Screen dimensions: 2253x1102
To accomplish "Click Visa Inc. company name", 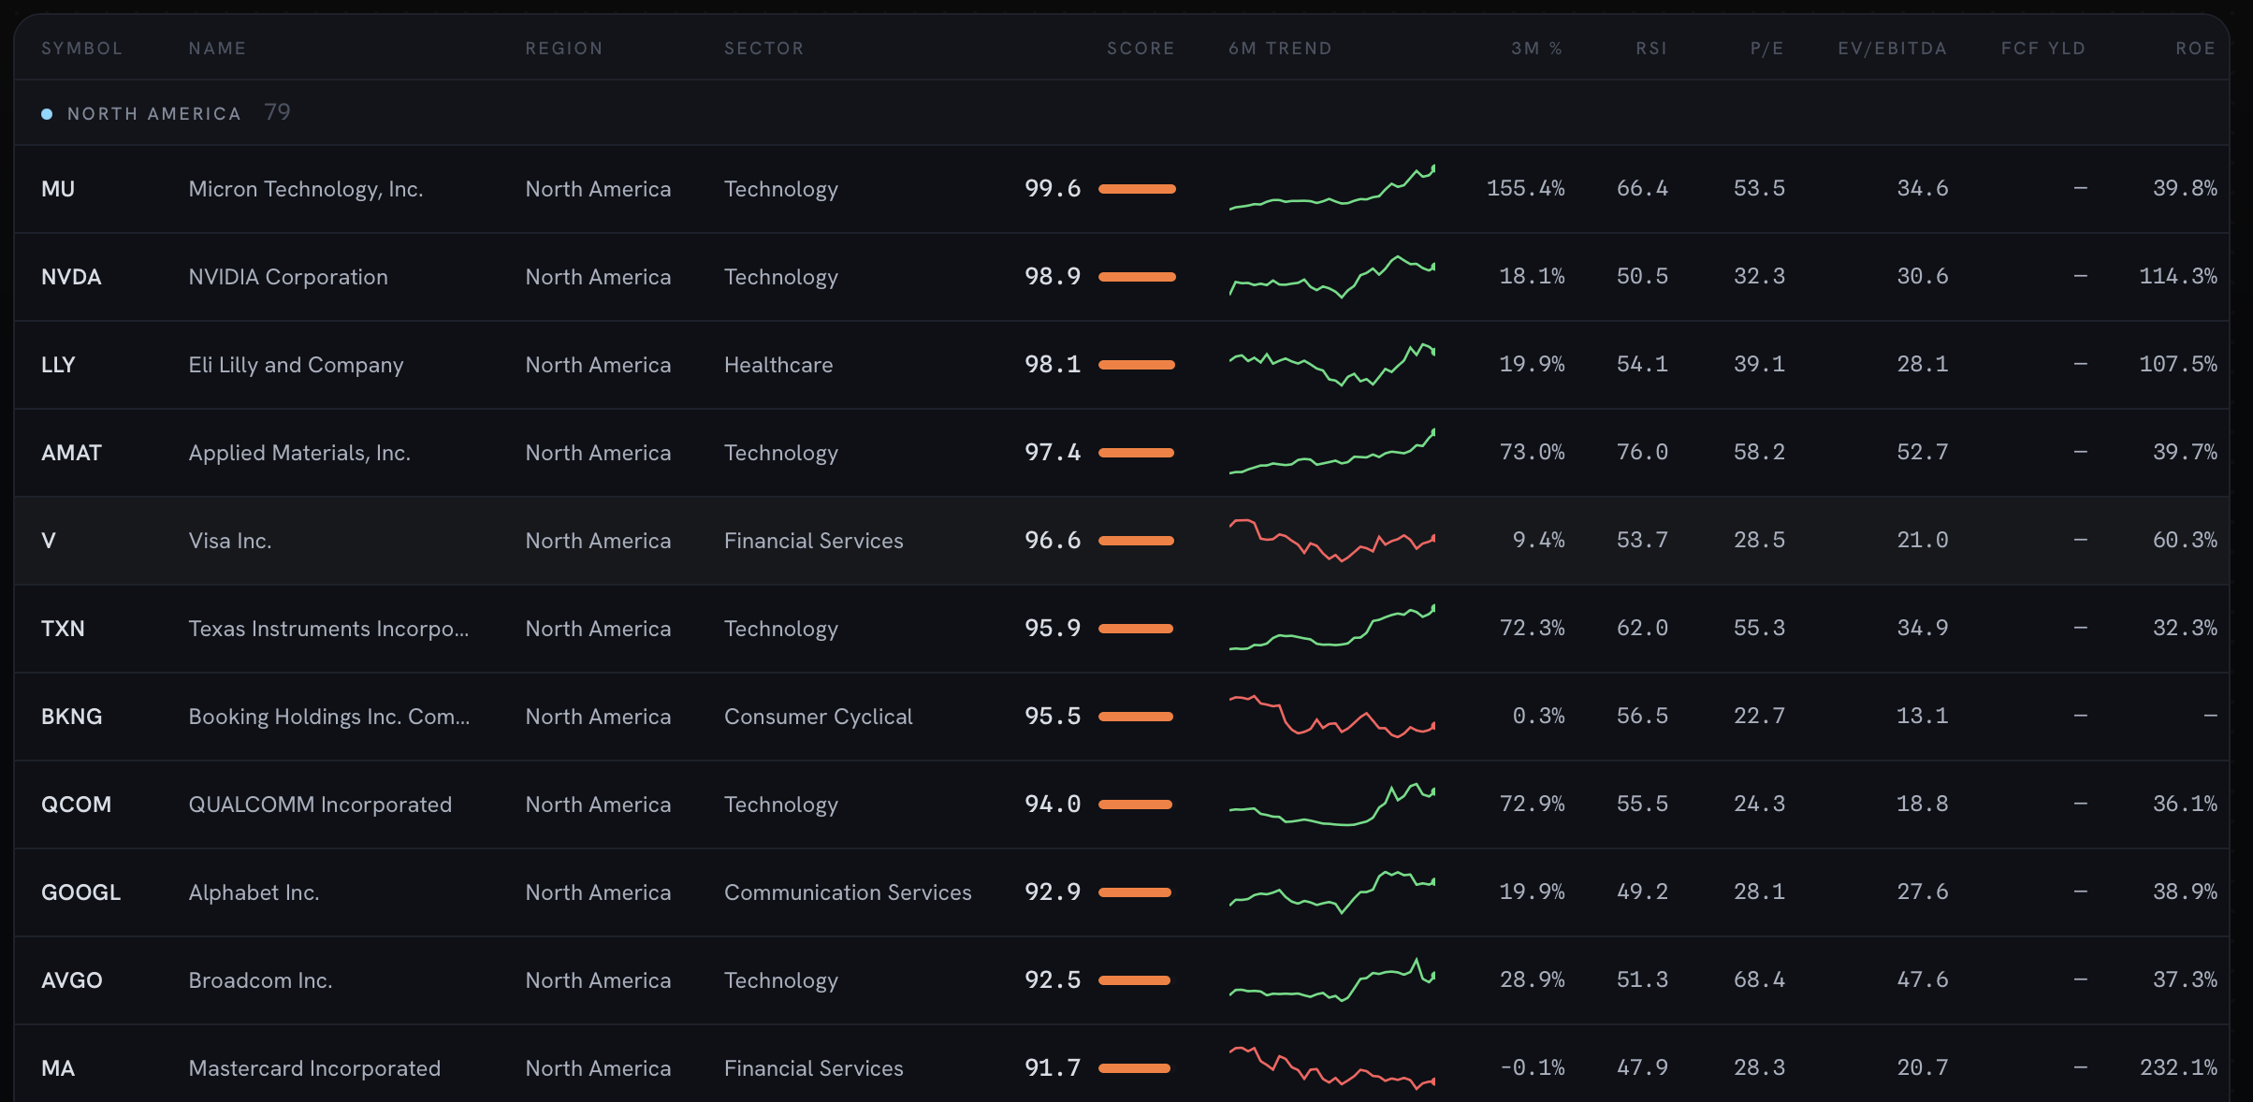I will (230, 541).
